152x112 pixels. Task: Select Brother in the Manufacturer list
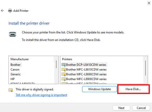[16, 65]
